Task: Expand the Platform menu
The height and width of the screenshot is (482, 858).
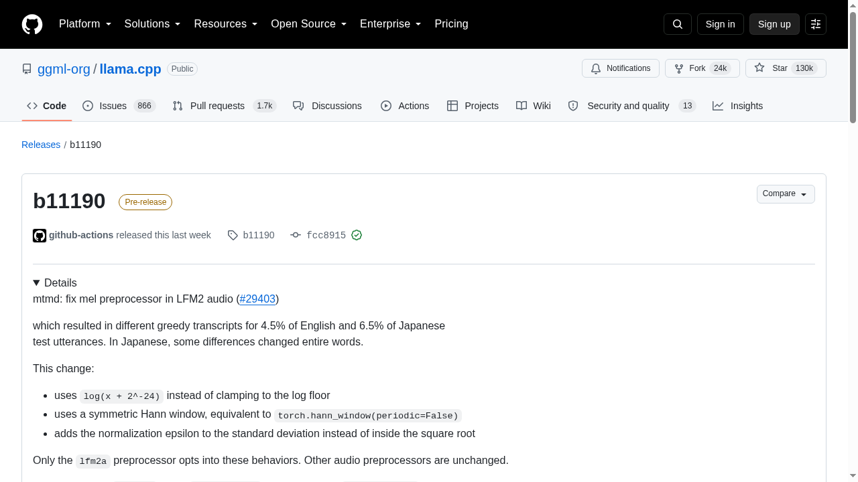Action: [85, 24]
